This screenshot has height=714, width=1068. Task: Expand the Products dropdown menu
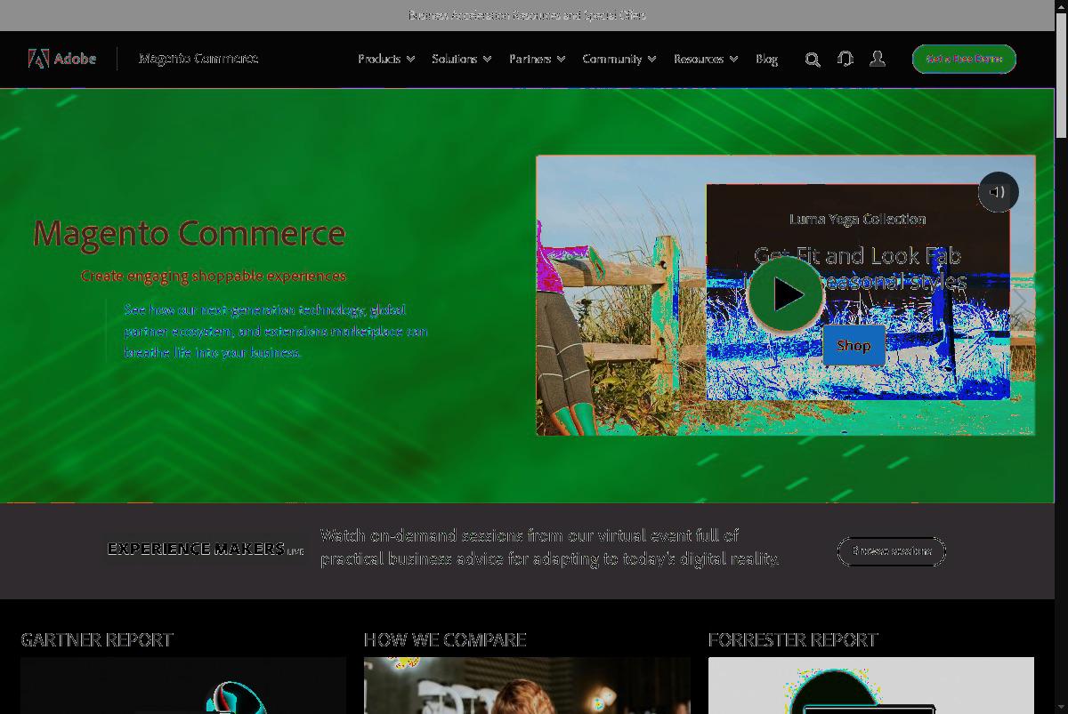[x=386, y=59]
